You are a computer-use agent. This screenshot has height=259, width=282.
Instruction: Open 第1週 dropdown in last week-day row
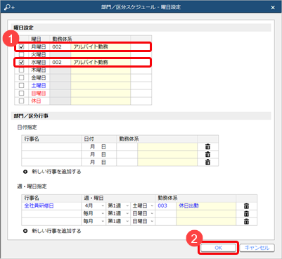[x=118, y=222]
